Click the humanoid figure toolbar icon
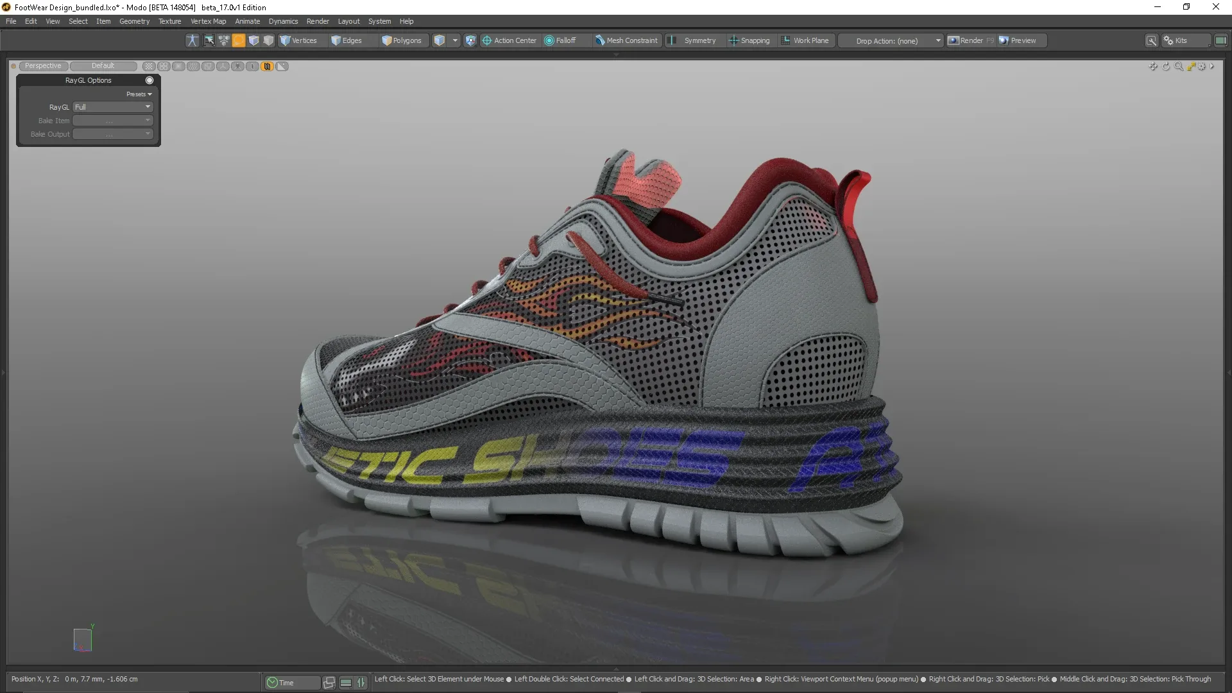This screenshot has width=1232, height=693. tap(193, 40)
